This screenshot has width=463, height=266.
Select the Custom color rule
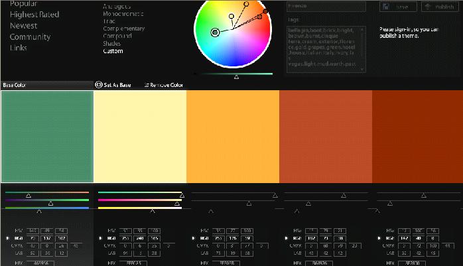(113, 51)
